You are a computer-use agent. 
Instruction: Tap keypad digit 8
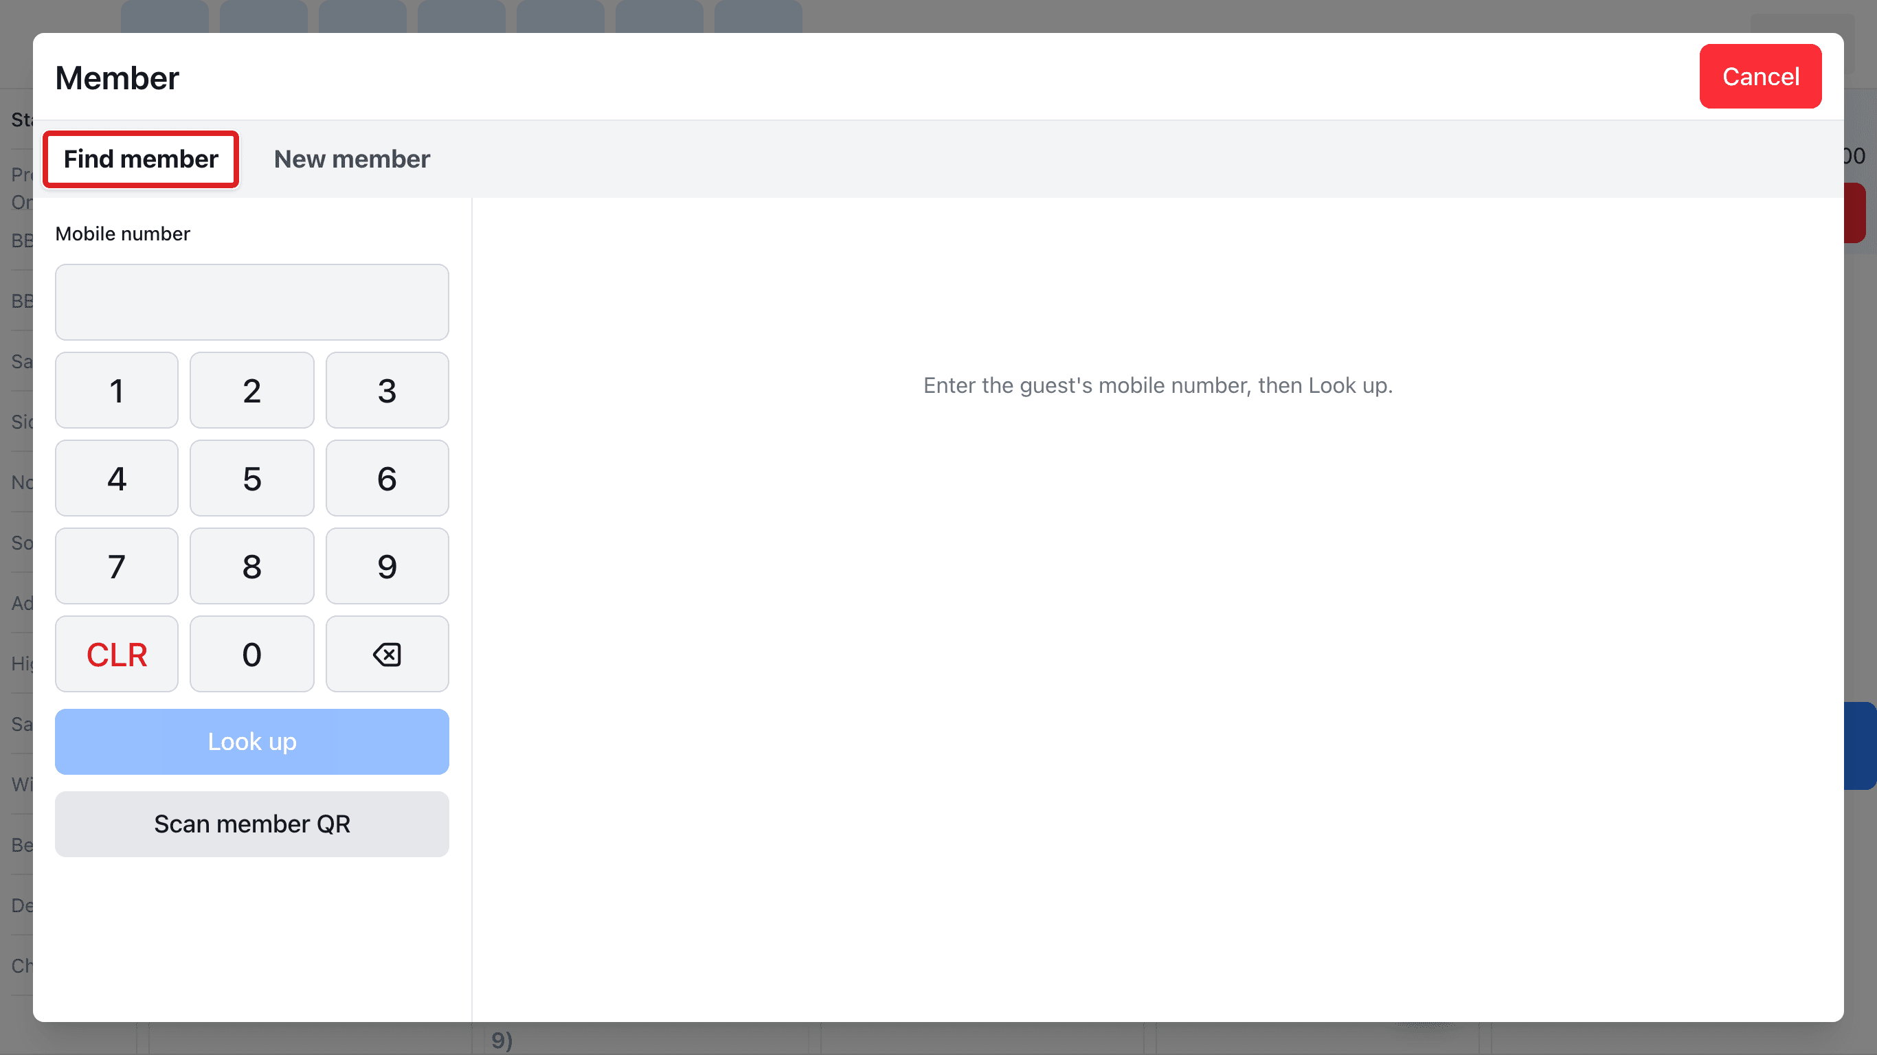[252, 566]
